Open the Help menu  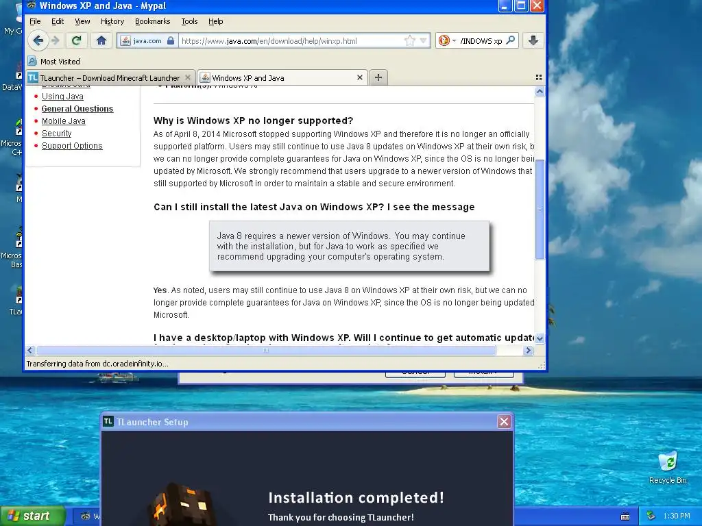coord(215,21)
